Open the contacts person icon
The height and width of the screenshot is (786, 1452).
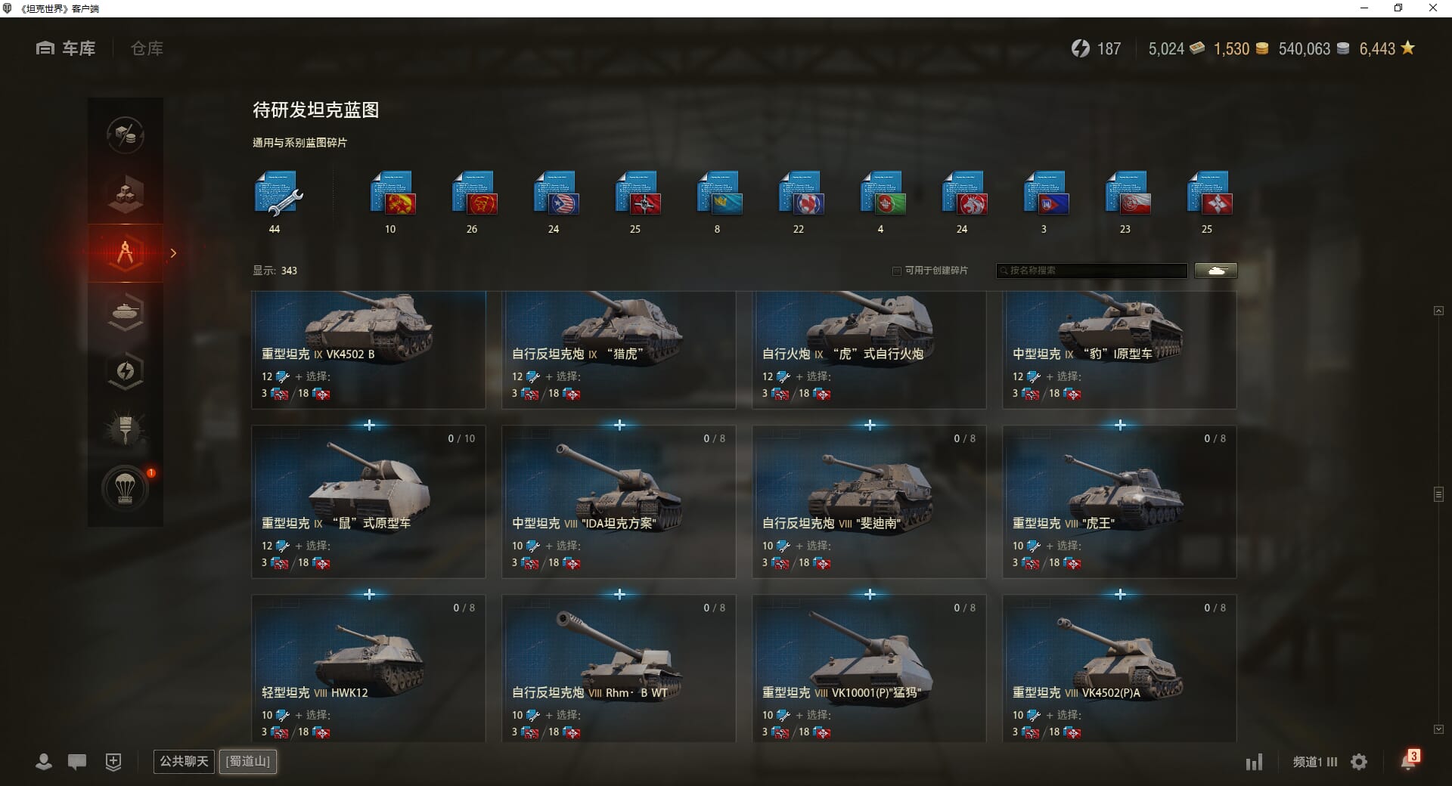[44, 762]
